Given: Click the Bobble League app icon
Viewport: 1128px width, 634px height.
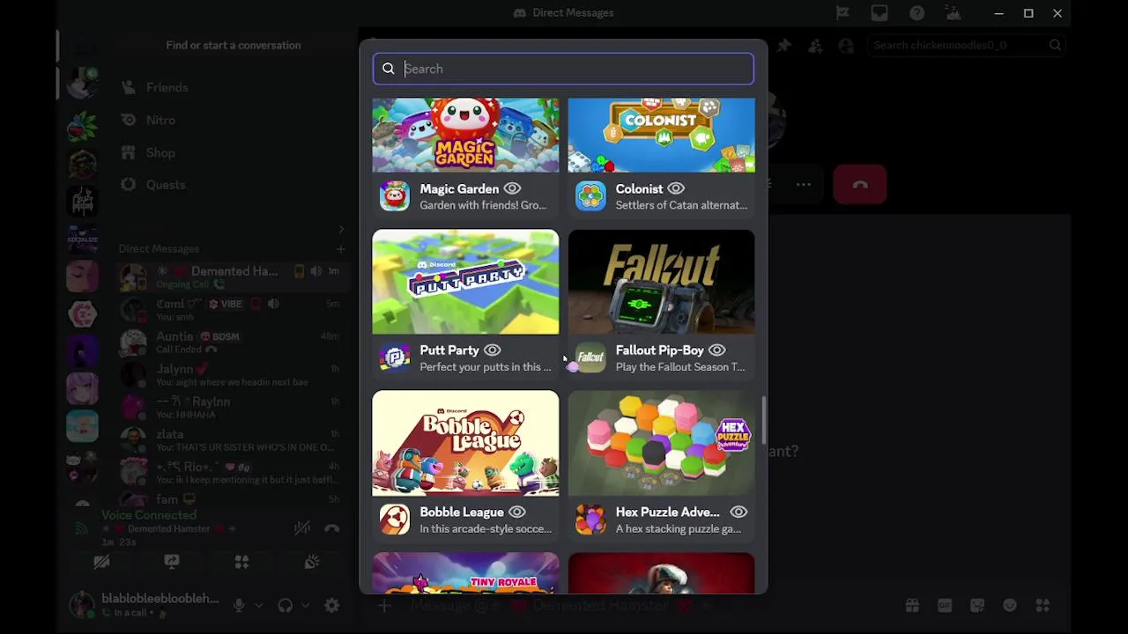Looking at the screenshot, I should click(x=395, y=520).
